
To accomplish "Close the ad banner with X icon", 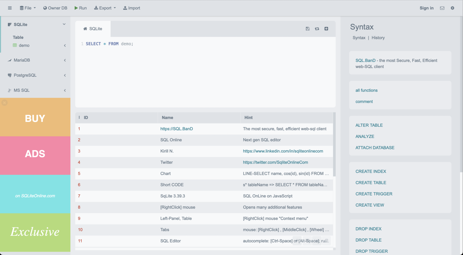I will click(4, 103).
